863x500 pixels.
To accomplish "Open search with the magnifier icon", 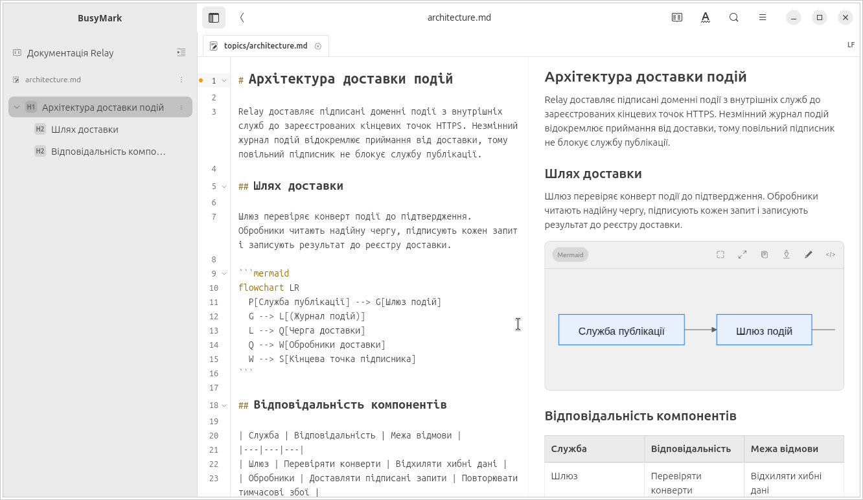I will [x=734, y=17].
